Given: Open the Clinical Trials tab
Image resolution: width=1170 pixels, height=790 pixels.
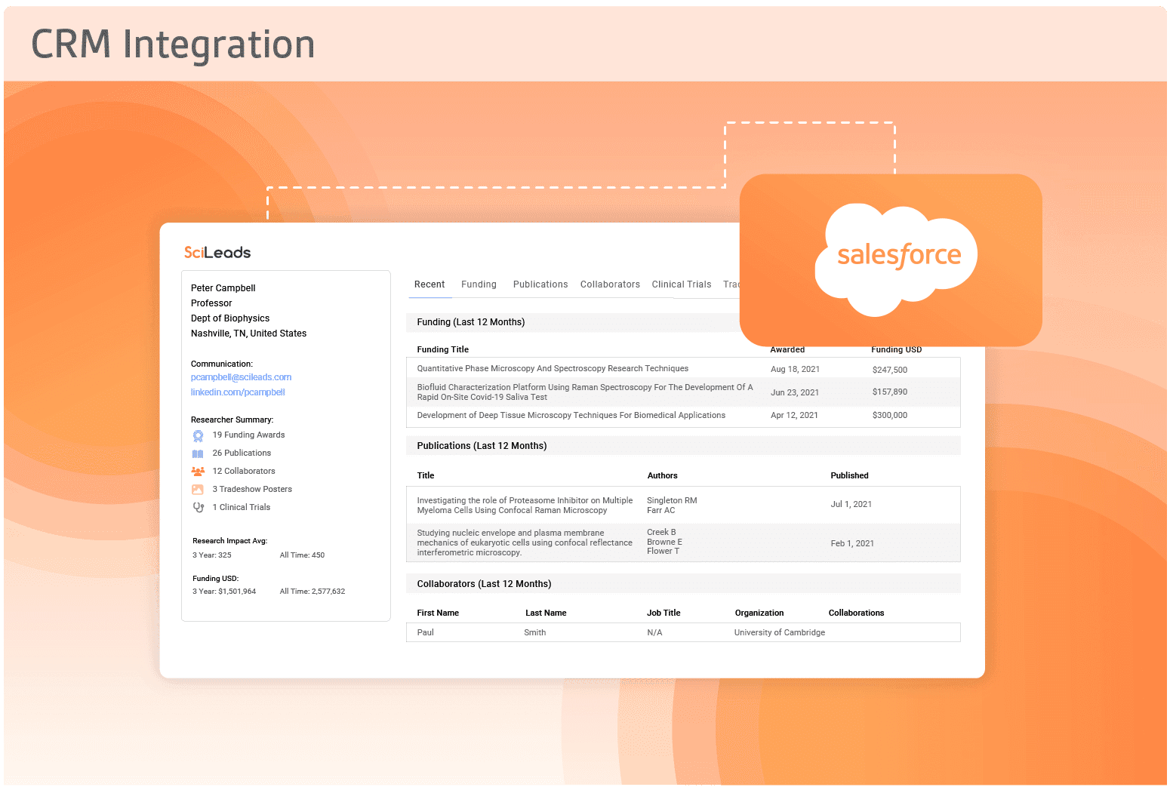Looking at the screenshot, I should pos(682,284).
